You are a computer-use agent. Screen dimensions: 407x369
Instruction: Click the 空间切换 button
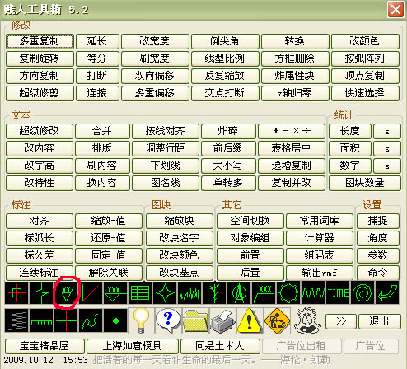(250, 221)
